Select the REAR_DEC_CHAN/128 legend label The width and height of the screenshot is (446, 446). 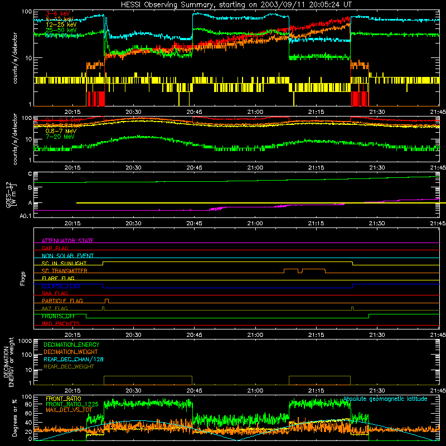click(x=74, y=359)
